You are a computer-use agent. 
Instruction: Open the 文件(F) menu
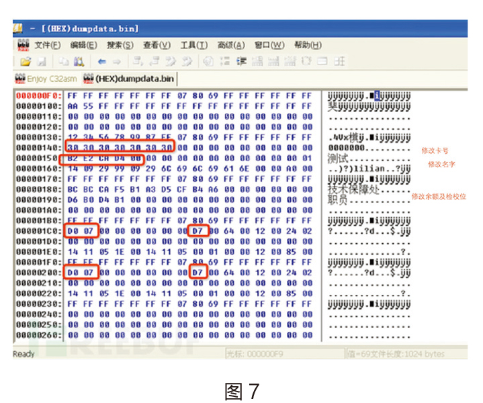click(x=48, y=45)
